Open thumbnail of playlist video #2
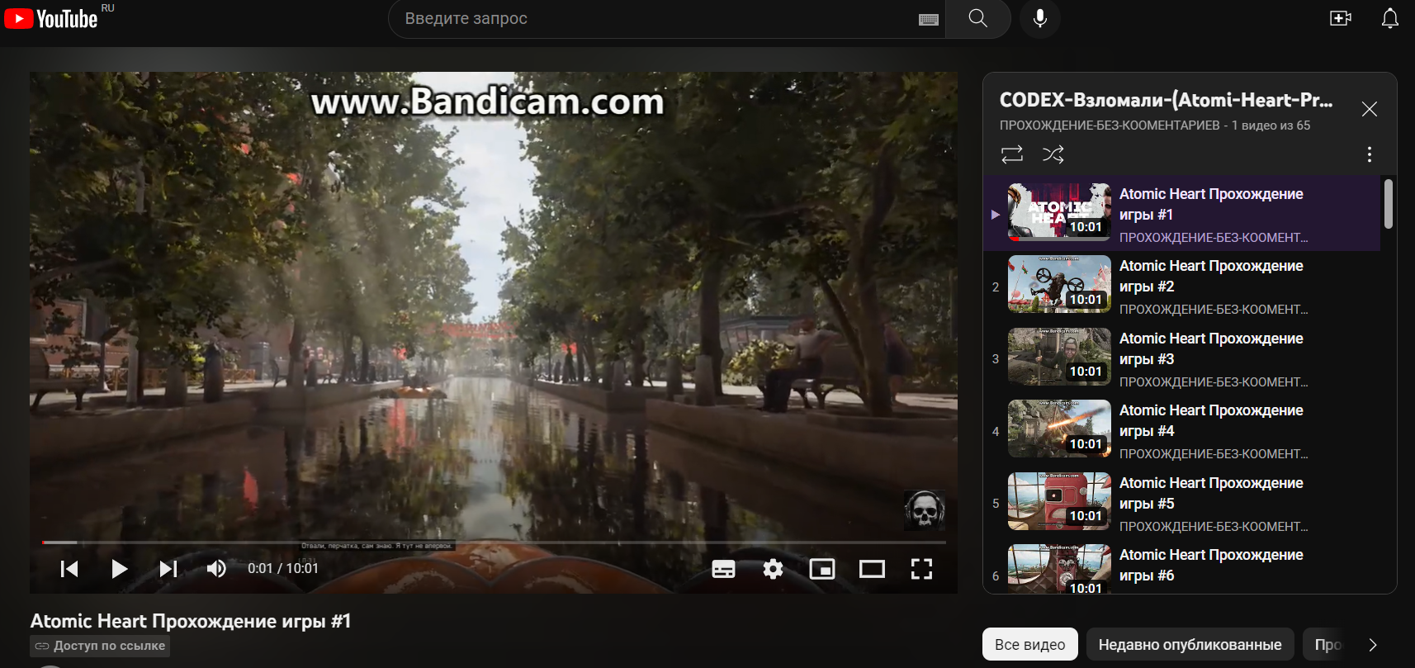1415x668 pixels. coord(1059,284)
